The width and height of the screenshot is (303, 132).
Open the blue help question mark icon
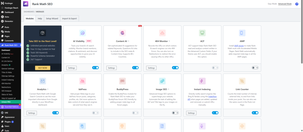(297, 4)
